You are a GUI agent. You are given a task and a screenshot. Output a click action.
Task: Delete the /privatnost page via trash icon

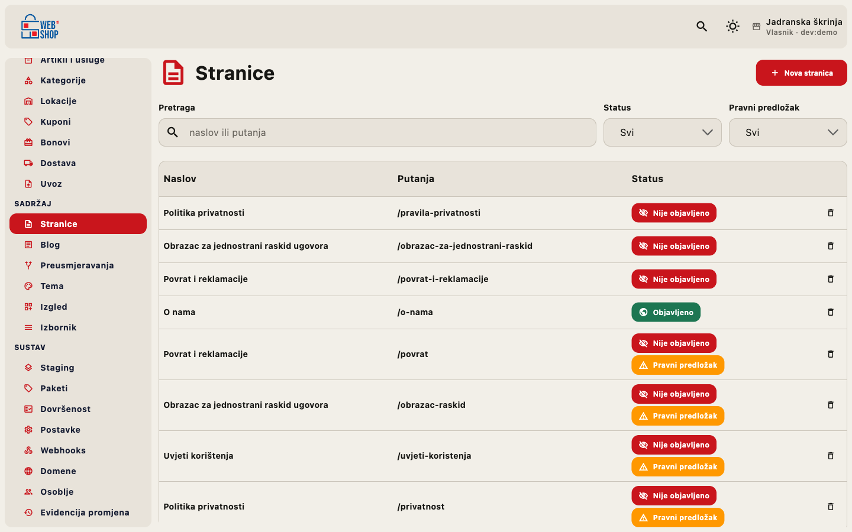click(x=831, y=507)
